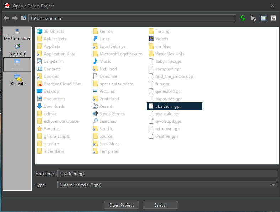Close the Open a Ghidra Project dialog
Viewport: 280px width, 212px height.
273,6
